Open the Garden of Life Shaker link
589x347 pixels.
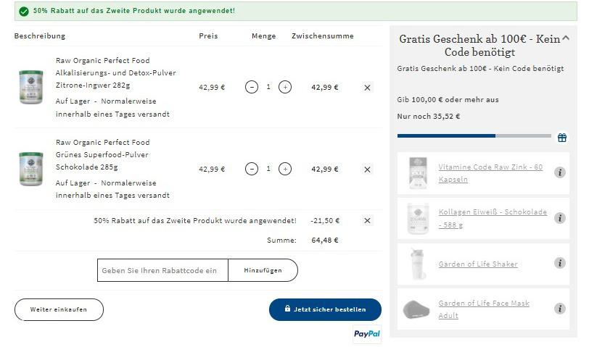click(478, 264)
